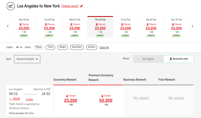Click Classic rewards ribbon icon under Mon 9 Feb
The width and height of the screenshot is (201, 118).
point(20,24)
